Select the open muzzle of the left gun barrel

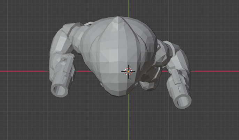tap(59, 90)
